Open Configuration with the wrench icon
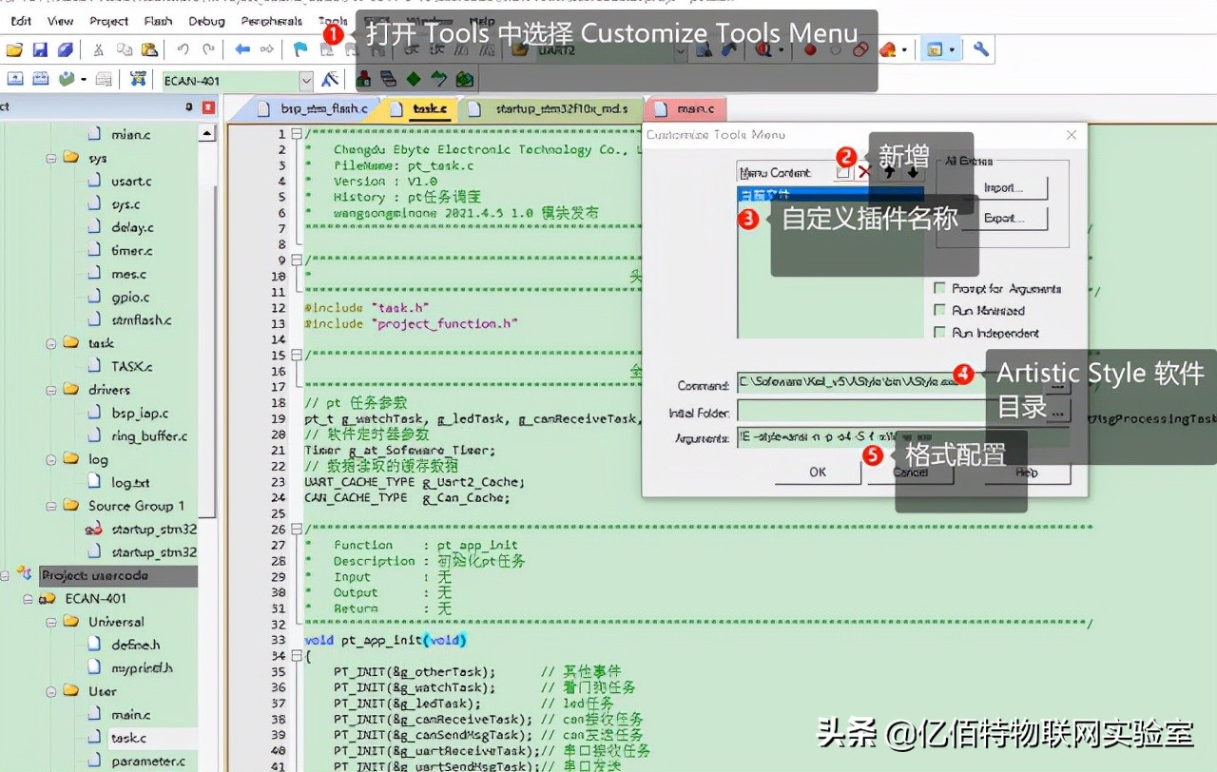 pos(981,49)
